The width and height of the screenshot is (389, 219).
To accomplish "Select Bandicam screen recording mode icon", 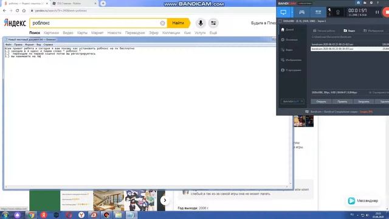I will [x=283, y=12].
